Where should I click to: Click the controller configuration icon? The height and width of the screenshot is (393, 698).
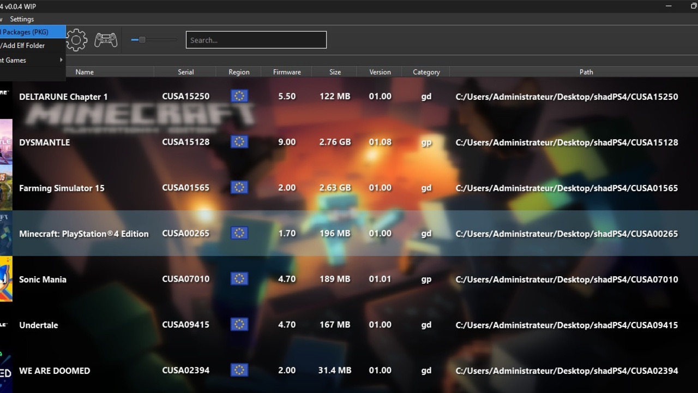pyautogui.click(x=106, y=40)
